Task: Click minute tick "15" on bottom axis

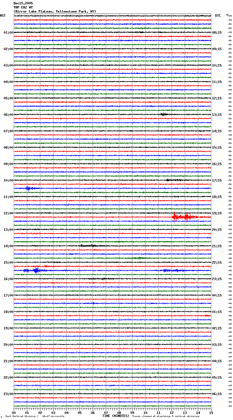Action: (211, 413)
